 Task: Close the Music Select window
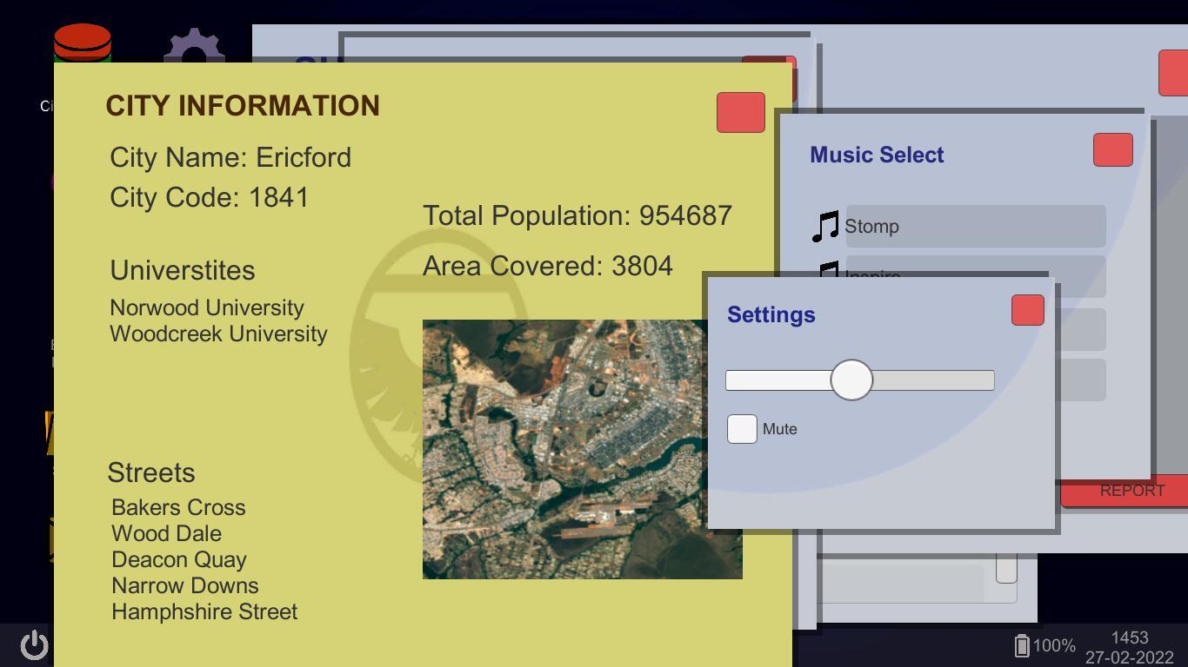click(x=1112, y=150)
